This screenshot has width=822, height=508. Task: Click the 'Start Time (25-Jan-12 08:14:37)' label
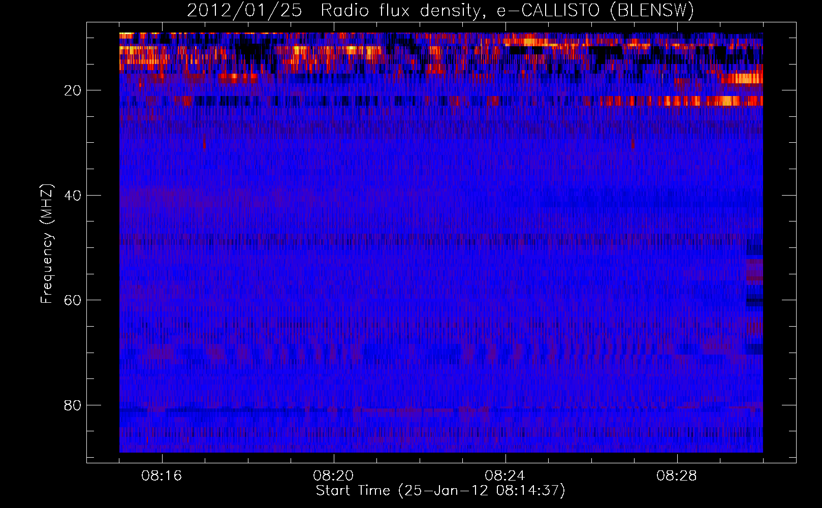(x=440, y=491)
